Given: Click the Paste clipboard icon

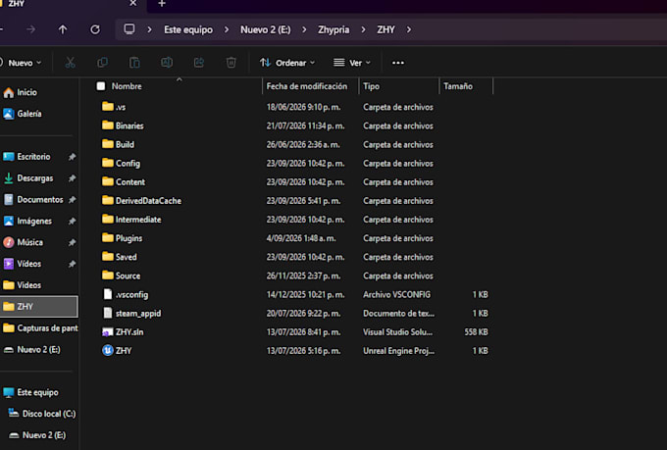Looking at the screenshot, I should tap(134, 63).
